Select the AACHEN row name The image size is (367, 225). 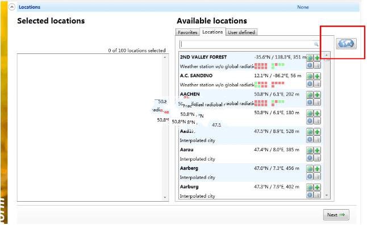(x=190, y=94)
